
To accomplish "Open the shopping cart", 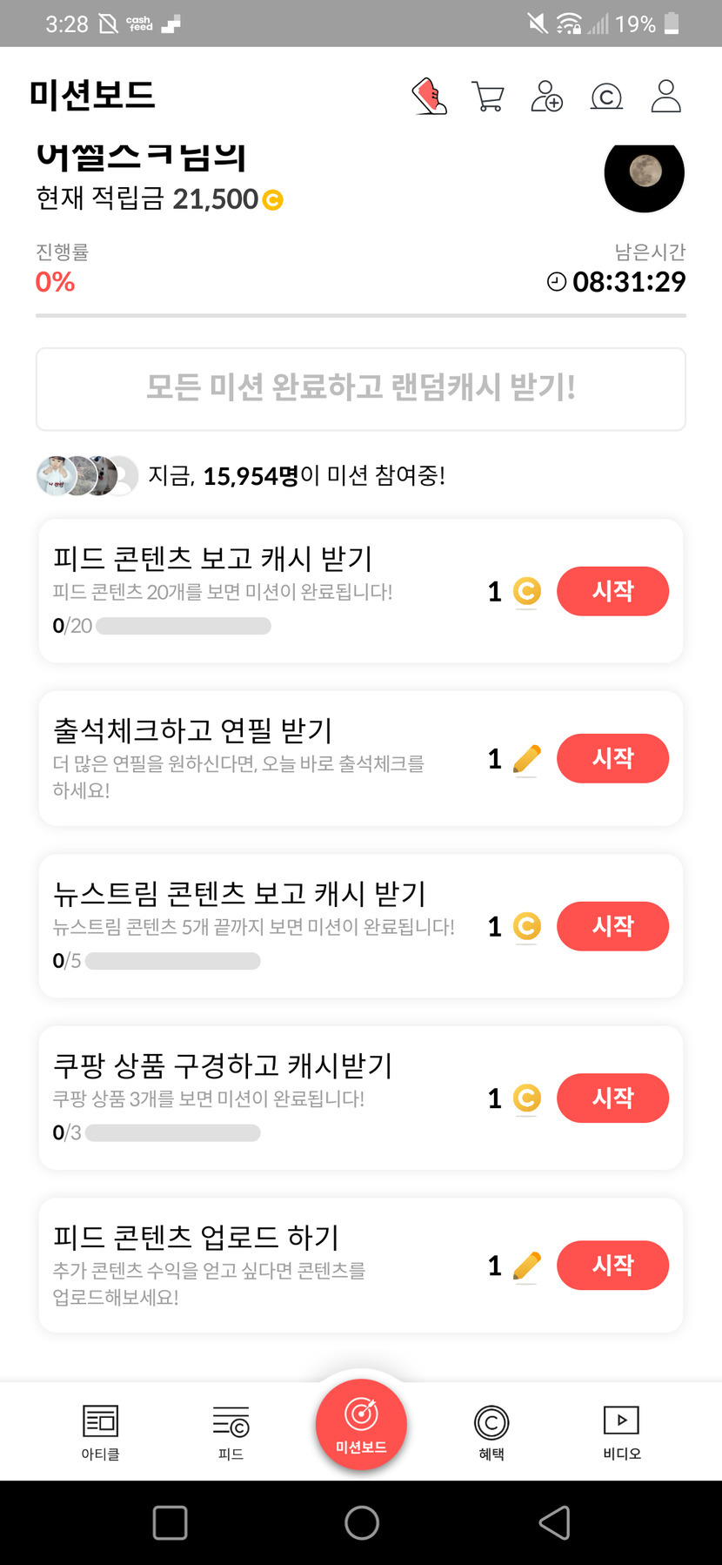I will pos(488,97).
